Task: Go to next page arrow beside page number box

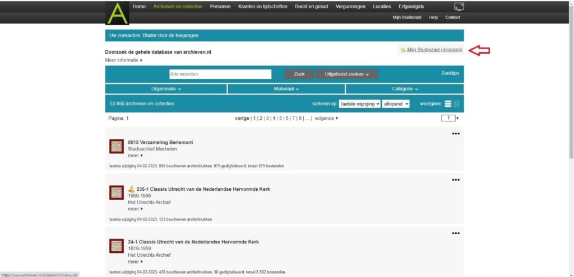Action: coord(457,119)
